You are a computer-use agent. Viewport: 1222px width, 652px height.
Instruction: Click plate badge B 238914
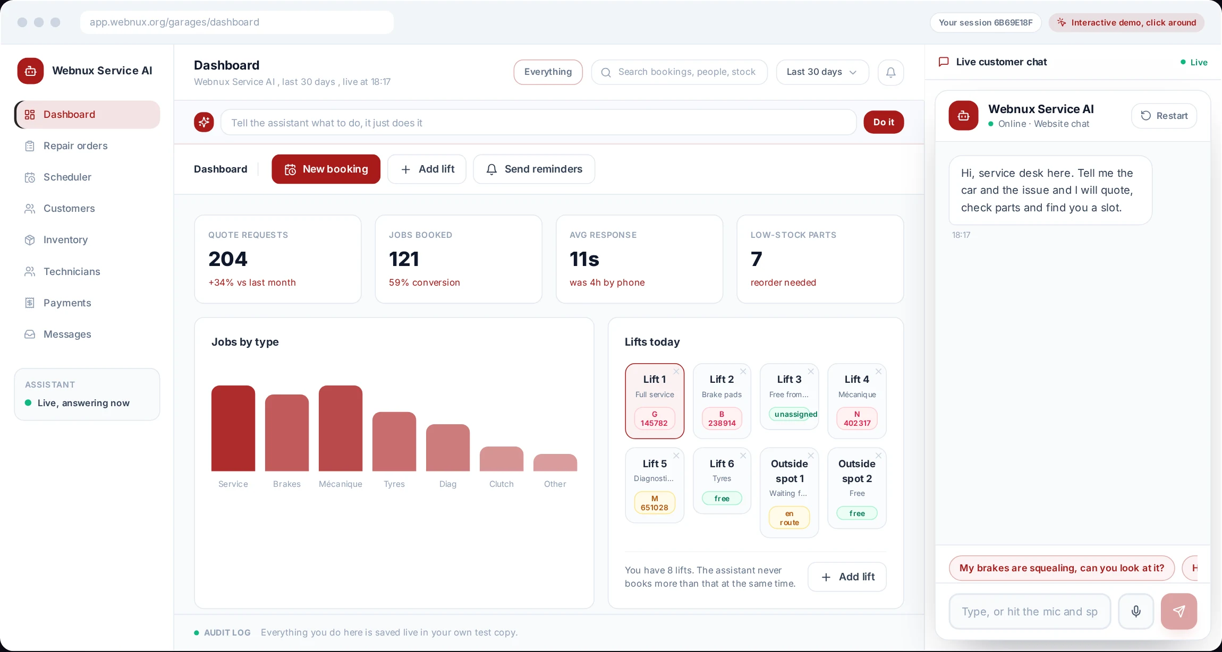point(722,418)
